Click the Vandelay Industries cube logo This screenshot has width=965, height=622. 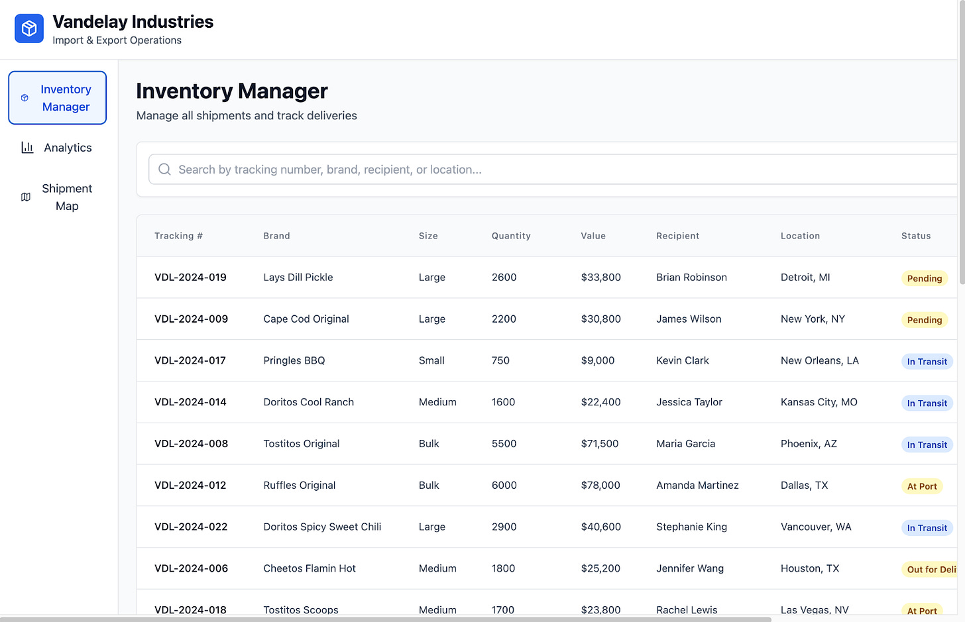coord(29,28)
